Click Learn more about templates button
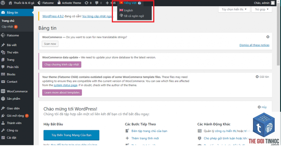The height and width of the screenshot is (146, 281). (62, 93)
